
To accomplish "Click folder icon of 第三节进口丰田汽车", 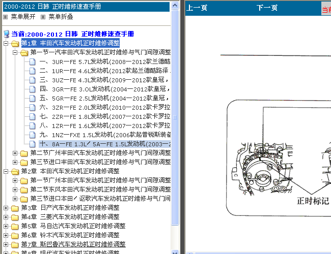I will (x=24, y=163).
